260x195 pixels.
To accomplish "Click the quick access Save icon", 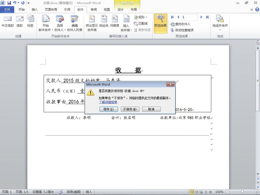I will 9,3.
